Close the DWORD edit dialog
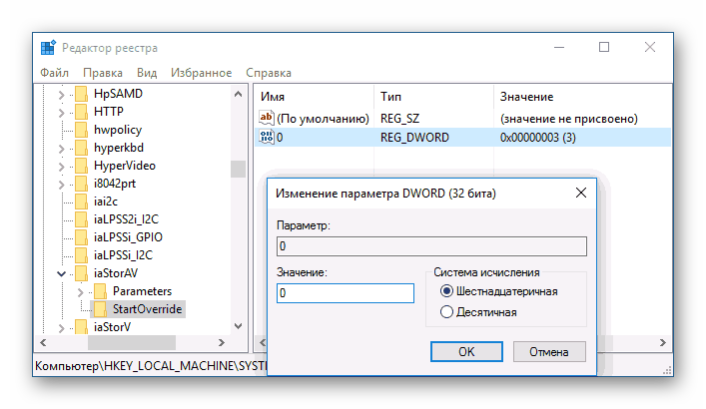Image resolution: width=706 pixels, height=409 pixels. 581,193
